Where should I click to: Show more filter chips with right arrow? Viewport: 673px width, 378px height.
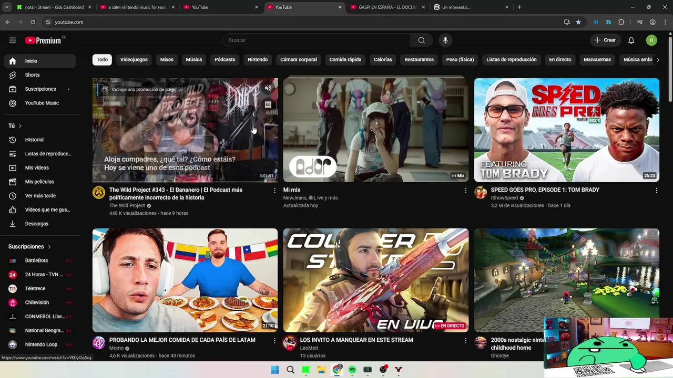click(x=657, y=60)
